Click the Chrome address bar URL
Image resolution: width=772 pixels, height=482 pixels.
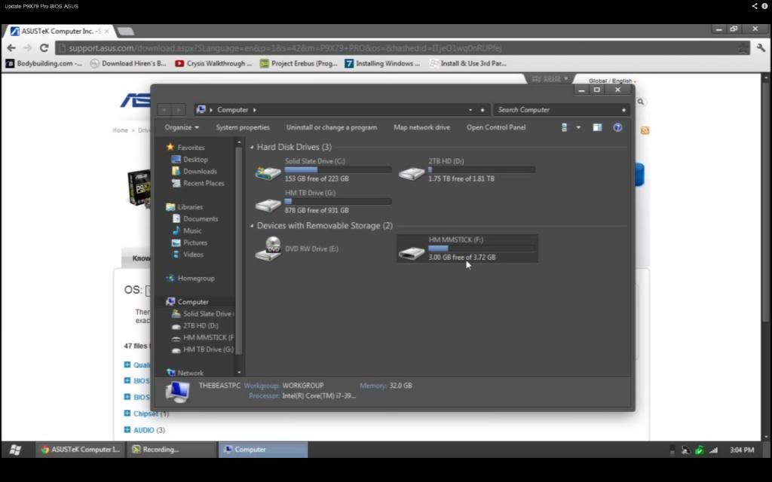(285, 48)
